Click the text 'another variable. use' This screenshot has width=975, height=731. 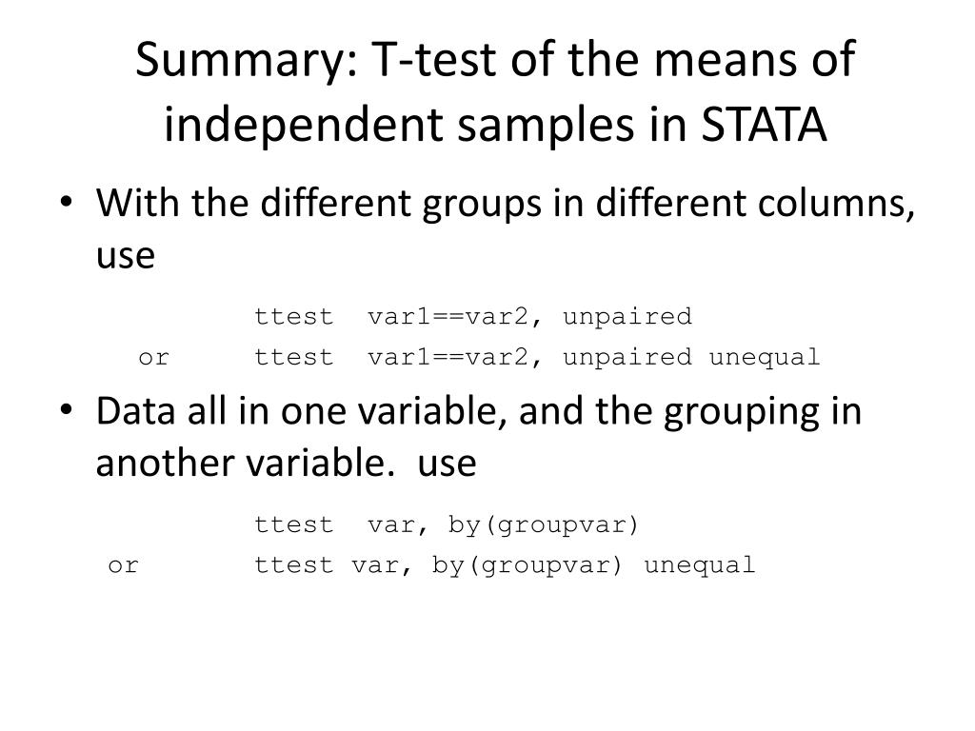click(x=286, y=464)
